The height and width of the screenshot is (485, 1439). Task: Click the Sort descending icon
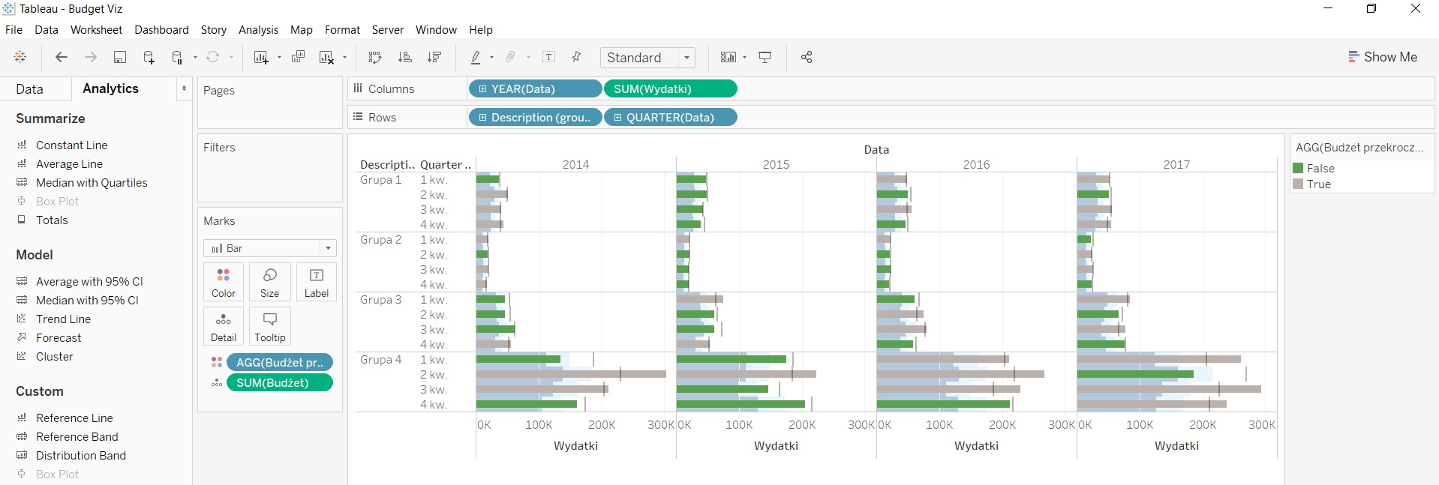coord(434,58)
